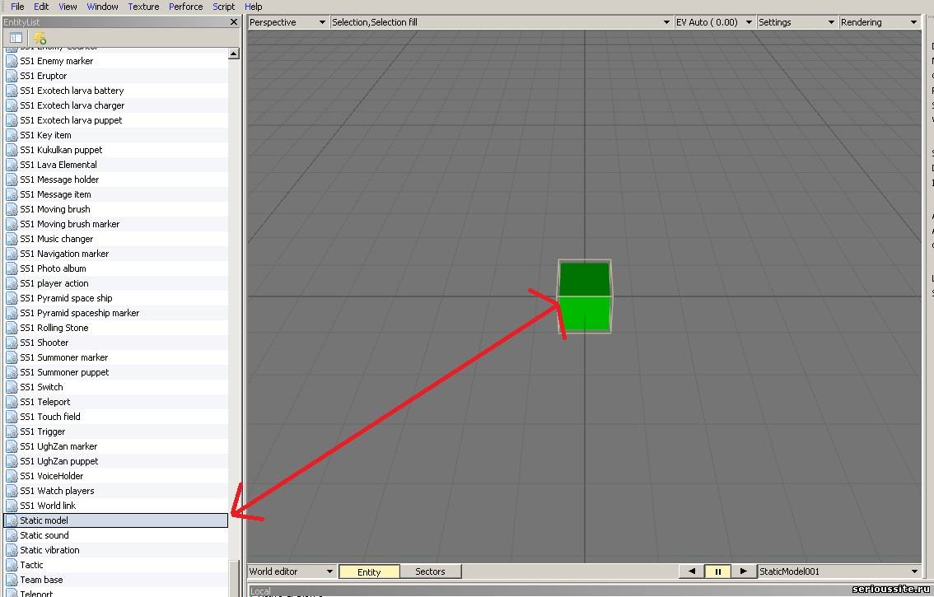This screenshot has height=597, width=934.
Task: Click the icon beside SS1 Rolling Stone
Action: (x=12, y=328)
